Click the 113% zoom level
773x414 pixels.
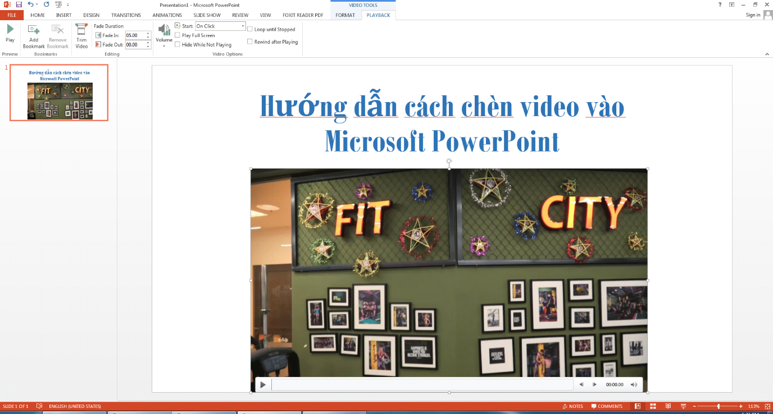753,406
